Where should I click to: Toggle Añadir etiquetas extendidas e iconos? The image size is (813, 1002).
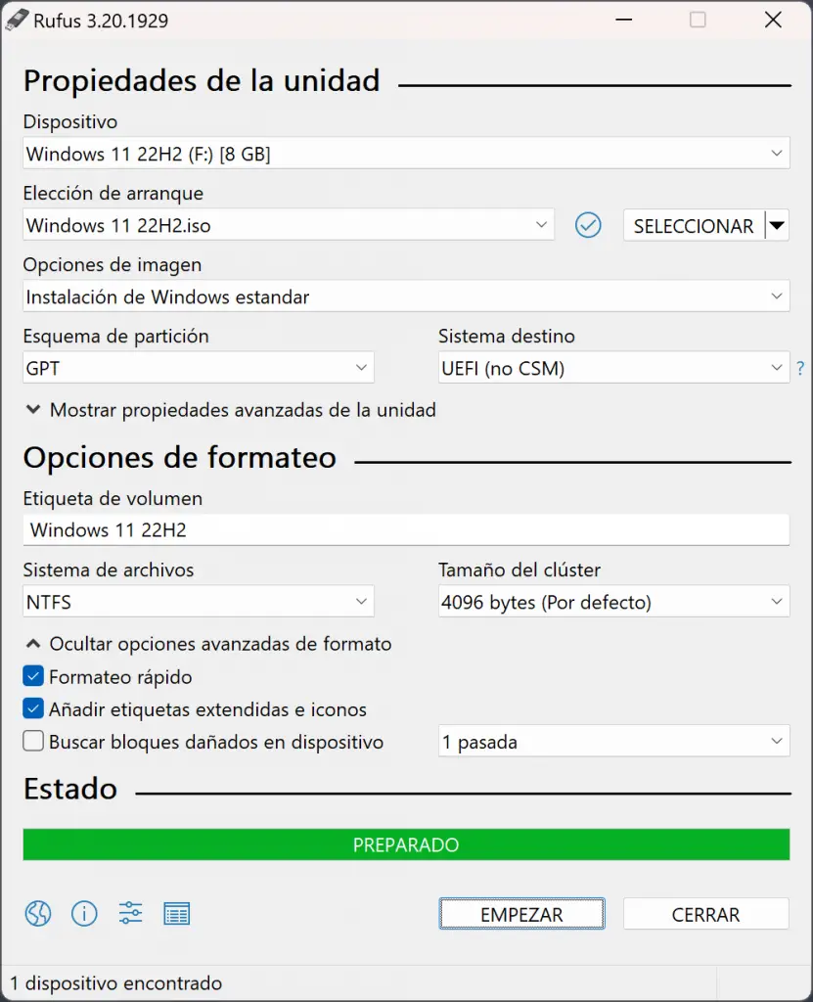point(33,708)
